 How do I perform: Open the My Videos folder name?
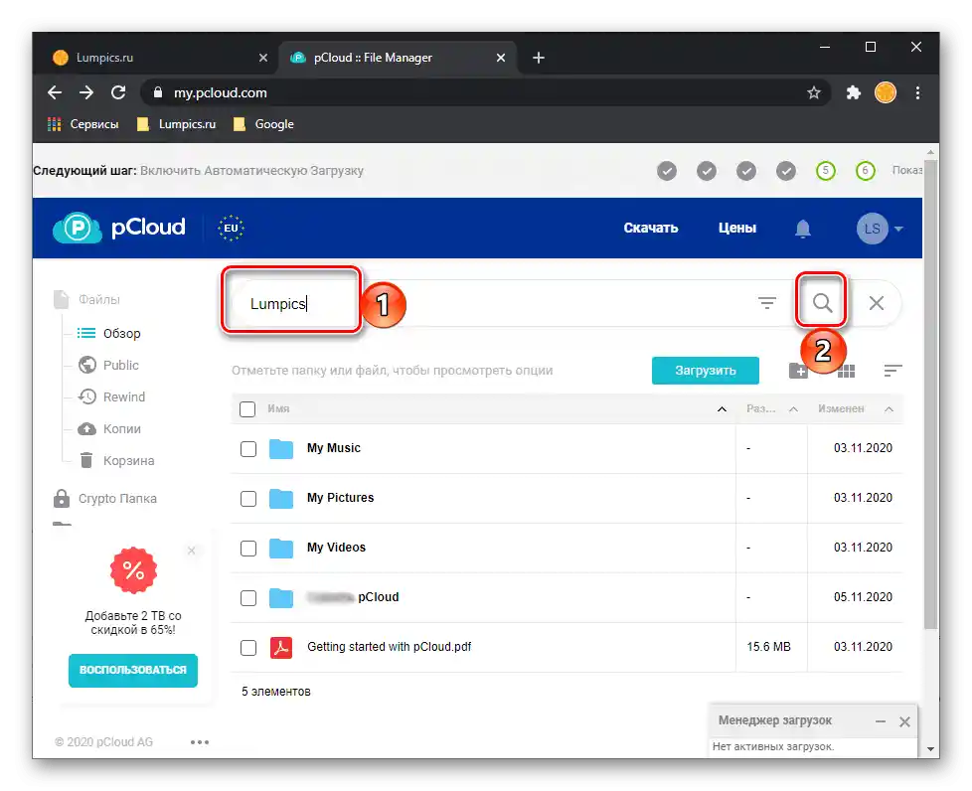pos(336,548)
